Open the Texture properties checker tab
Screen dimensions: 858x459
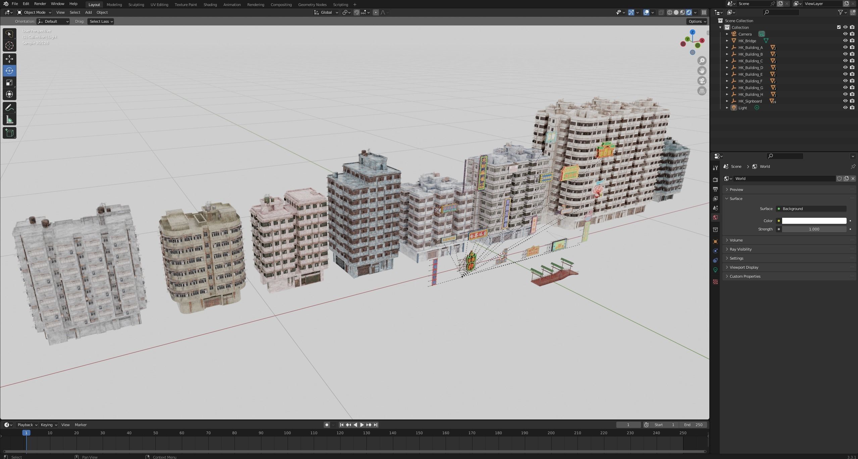(715, 282)
